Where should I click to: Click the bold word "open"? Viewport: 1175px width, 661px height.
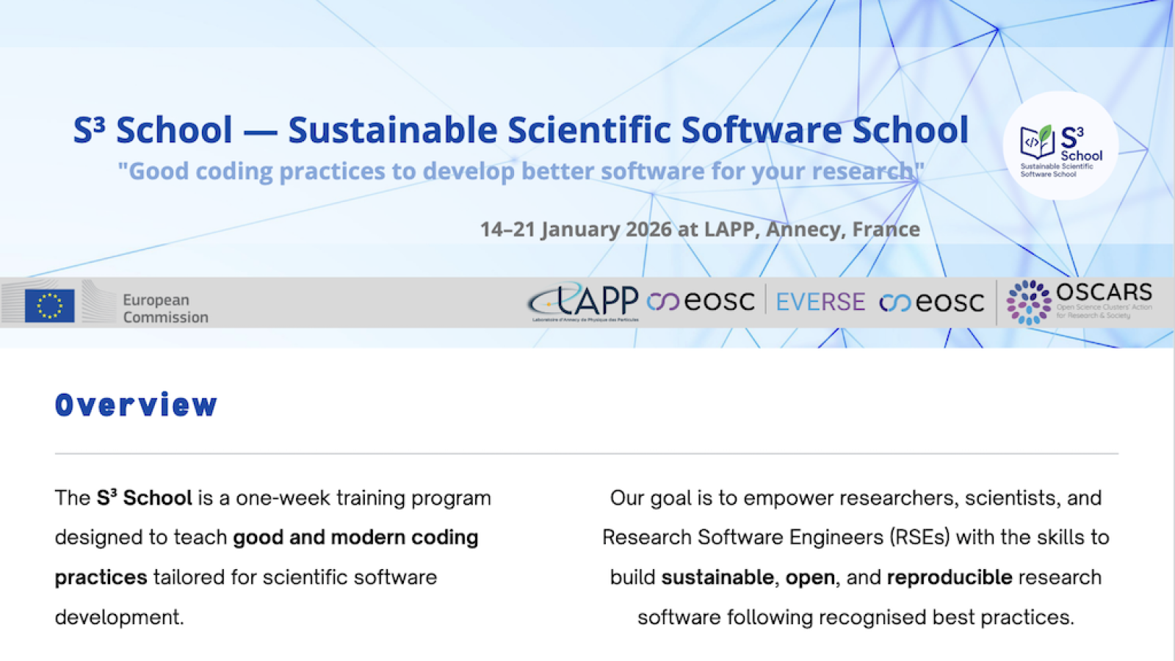click(x=809, y=577)
